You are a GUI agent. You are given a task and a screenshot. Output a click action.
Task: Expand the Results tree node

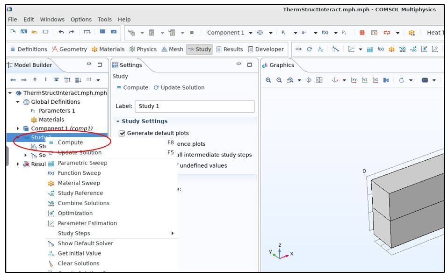(x=18, y=164)
